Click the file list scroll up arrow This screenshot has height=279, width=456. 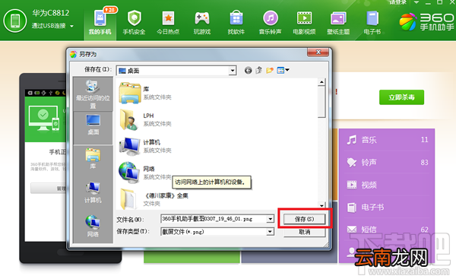pyautogui.click(x=321, y=82)
